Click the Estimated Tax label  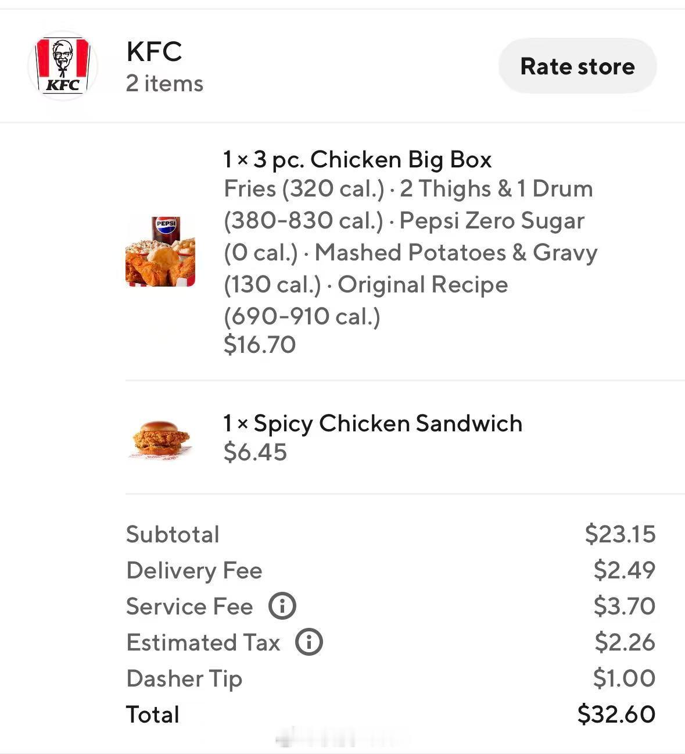tap(203, 642)
